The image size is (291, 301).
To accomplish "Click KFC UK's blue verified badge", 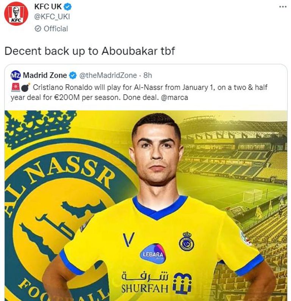I will point(67,7).
